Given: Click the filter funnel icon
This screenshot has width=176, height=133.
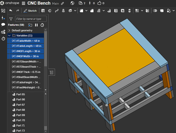Looking at the screenshot, I should click(x=11, y=19).
